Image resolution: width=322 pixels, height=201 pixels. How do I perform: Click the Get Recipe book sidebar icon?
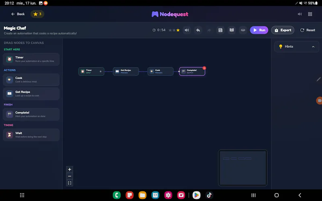point(9,94)
